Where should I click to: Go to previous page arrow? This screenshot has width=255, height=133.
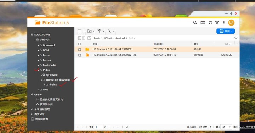click(x=83, y=127)
